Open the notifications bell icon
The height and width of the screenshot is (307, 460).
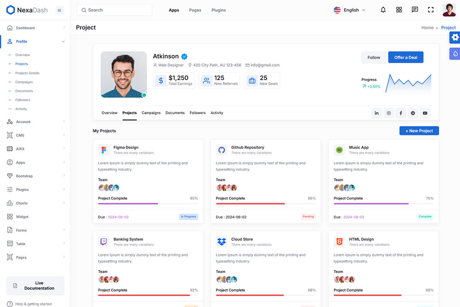383,10
